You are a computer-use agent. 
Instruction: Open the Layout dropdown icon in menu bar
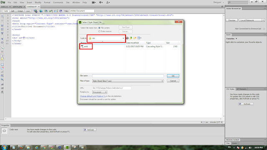pos(94,2)
